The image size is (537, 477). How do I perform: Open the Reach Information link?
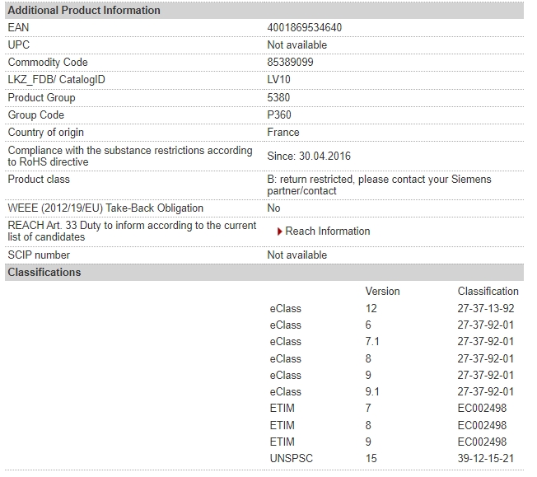tap(328, 231)
